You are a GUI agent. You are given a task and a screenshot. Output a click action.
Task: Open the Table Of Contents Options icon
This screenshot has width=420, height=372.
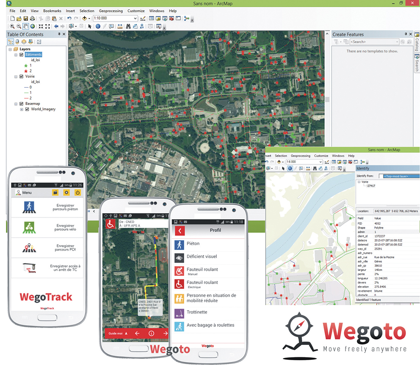pos(39,42)
